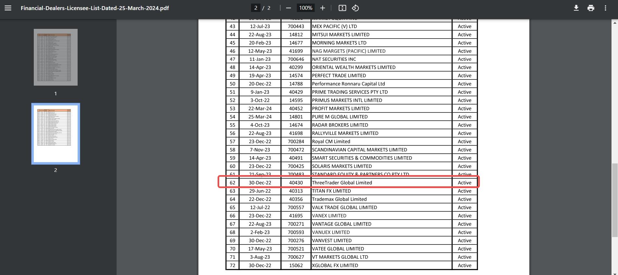Image resolution: width=618 pixels, height=275 pixels.
Task: Select 'SCANDINAVIAN CAPITAL MARKETS LIMITED' text
Action: pos(359,150)
